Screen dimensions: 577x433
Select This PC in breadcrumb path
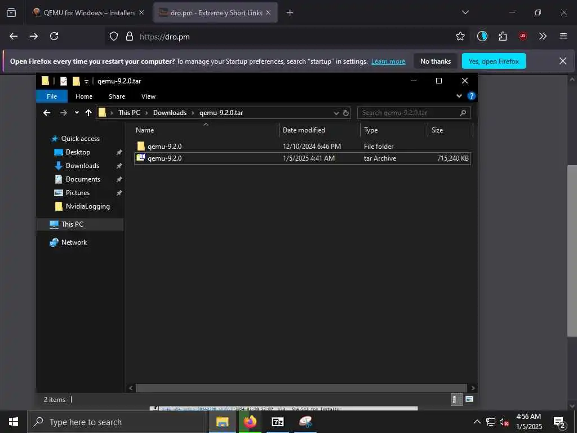[129, 113]
